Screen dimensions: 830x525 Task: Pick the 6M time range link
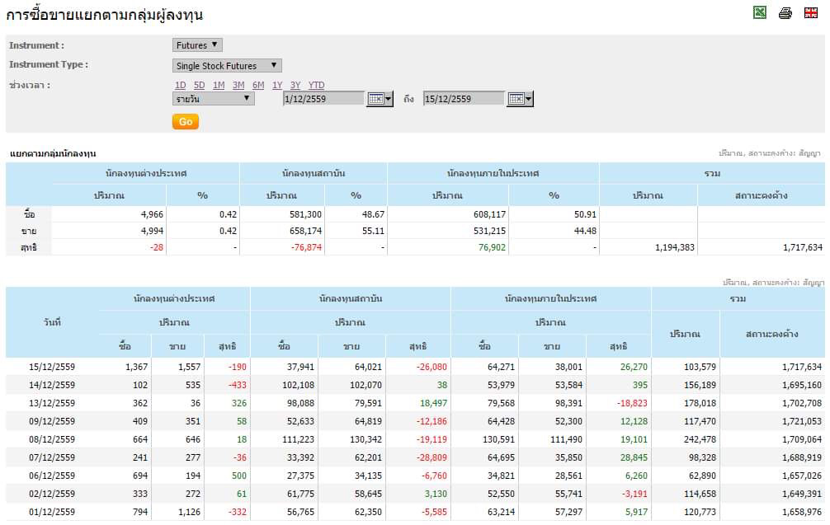(x=257, y=85)
